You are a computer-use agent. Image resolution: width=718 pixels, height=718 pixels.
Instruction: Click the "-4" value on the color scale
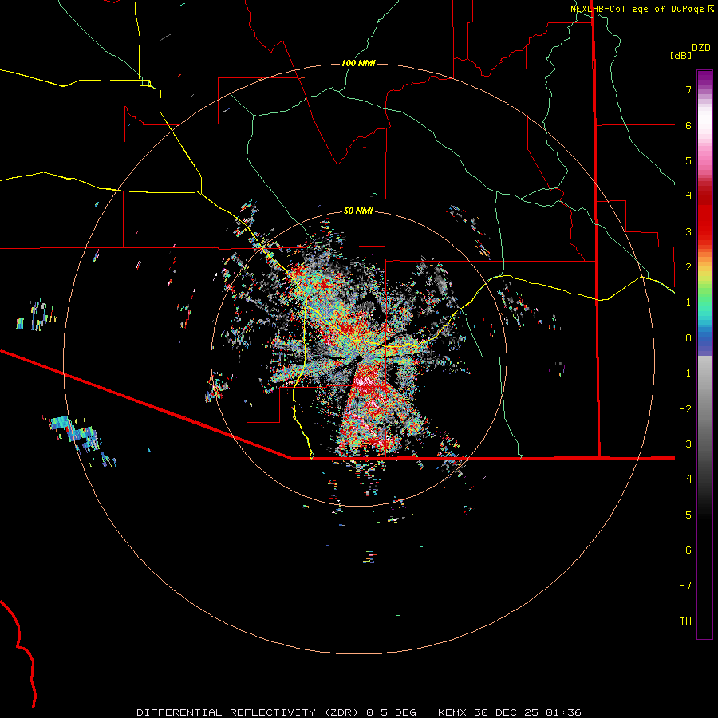(x=685, y=479)
